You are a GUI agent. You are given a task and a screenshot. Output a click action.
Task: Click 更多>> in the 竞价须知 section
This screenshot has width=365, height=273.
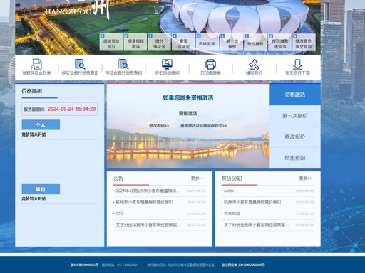(306, 178)
